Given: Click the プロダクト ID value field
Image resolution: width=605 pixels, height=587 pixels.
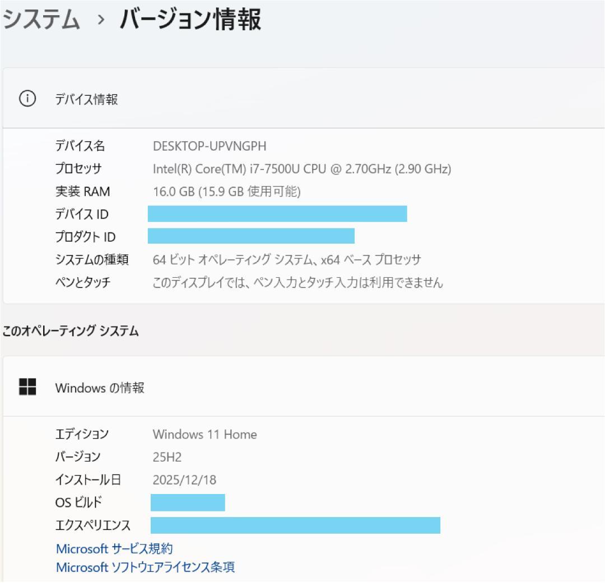Looking at the screenshot, I should (x=250, y=236).
